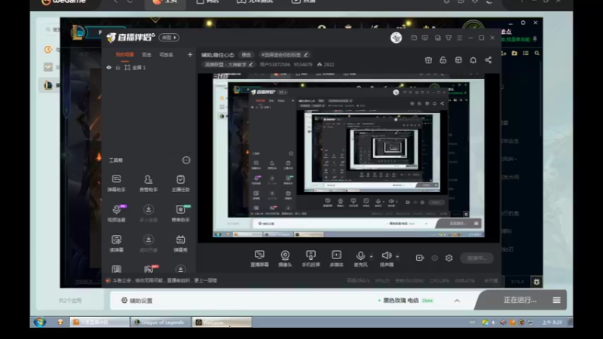Screen dimensions: 603x339
Task: Toggle preview eye icon beside settings gear
Action: (x=435, y=258)
